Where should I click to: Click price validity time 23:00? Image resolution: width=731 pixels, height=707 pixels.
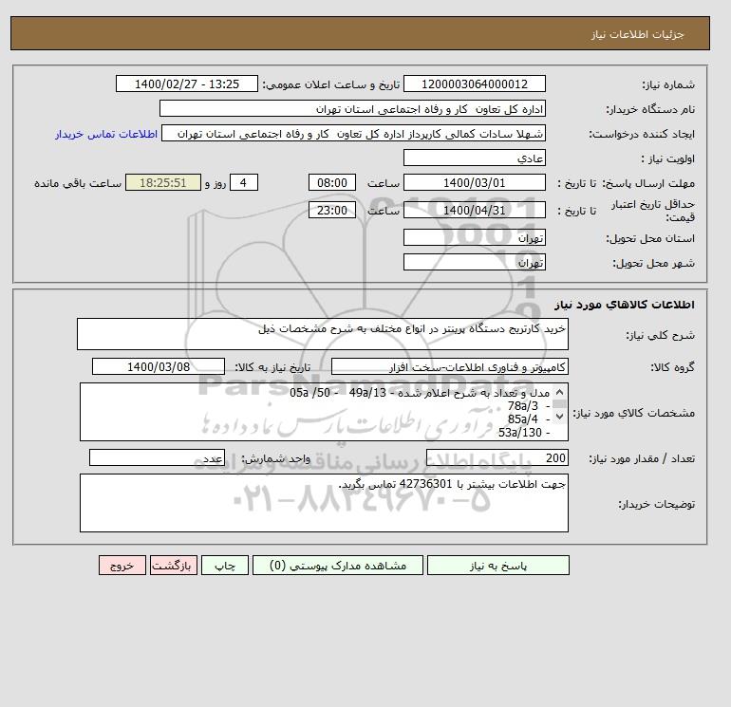click(332, 210)
